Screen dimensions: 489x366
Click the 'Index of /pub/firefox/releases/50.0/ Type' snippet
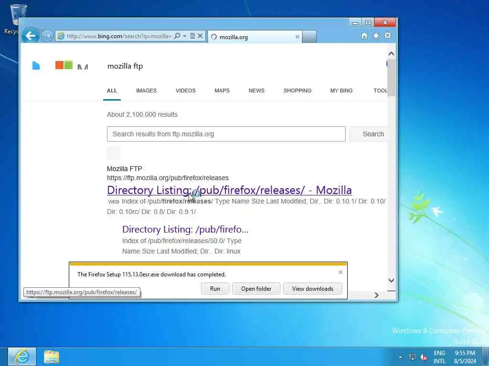tap(182, 241)
